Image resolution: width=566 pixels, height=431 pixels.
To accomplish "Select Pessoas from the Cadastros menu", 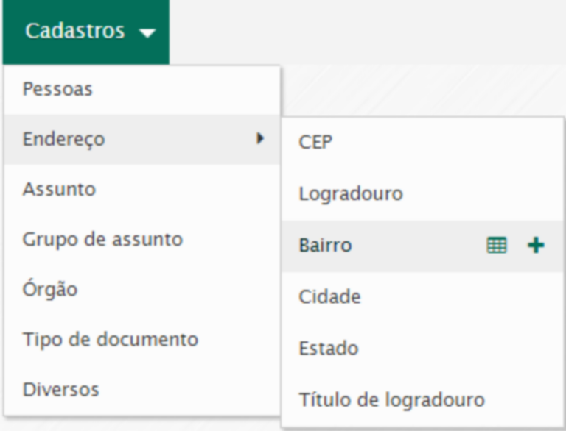I will pyautogui.click(x=57, y=90).
